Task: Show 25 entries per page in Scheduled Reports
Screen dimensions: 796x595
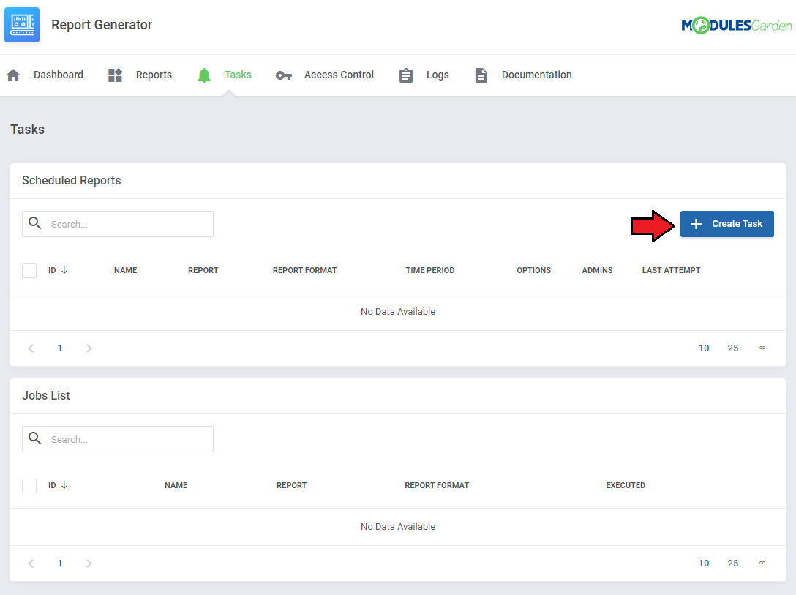Action: [733, 348]
